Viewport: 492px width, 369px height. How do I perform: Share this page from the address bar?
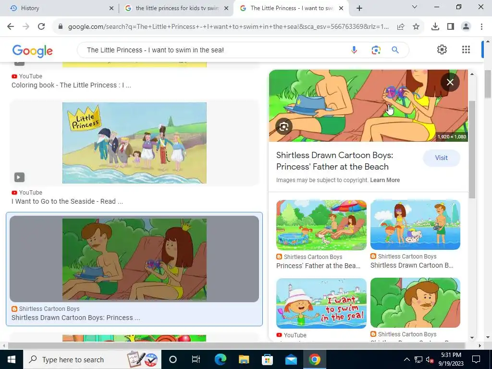click(x=400, y=27)
